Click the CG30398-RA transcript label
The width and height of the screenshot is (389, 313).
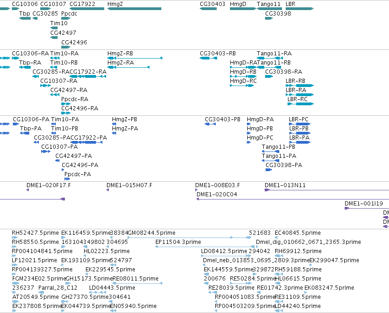(x=283, y=72)
